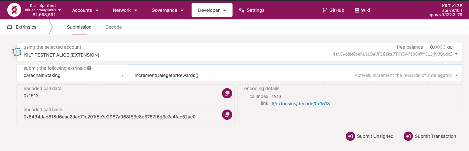Click the block number #2,658,591

pyautogui.click(x=44, y=15)
